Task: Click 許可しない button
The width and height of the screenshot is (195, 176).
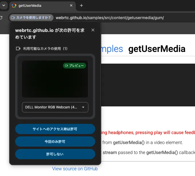Action: pos(55,154)
